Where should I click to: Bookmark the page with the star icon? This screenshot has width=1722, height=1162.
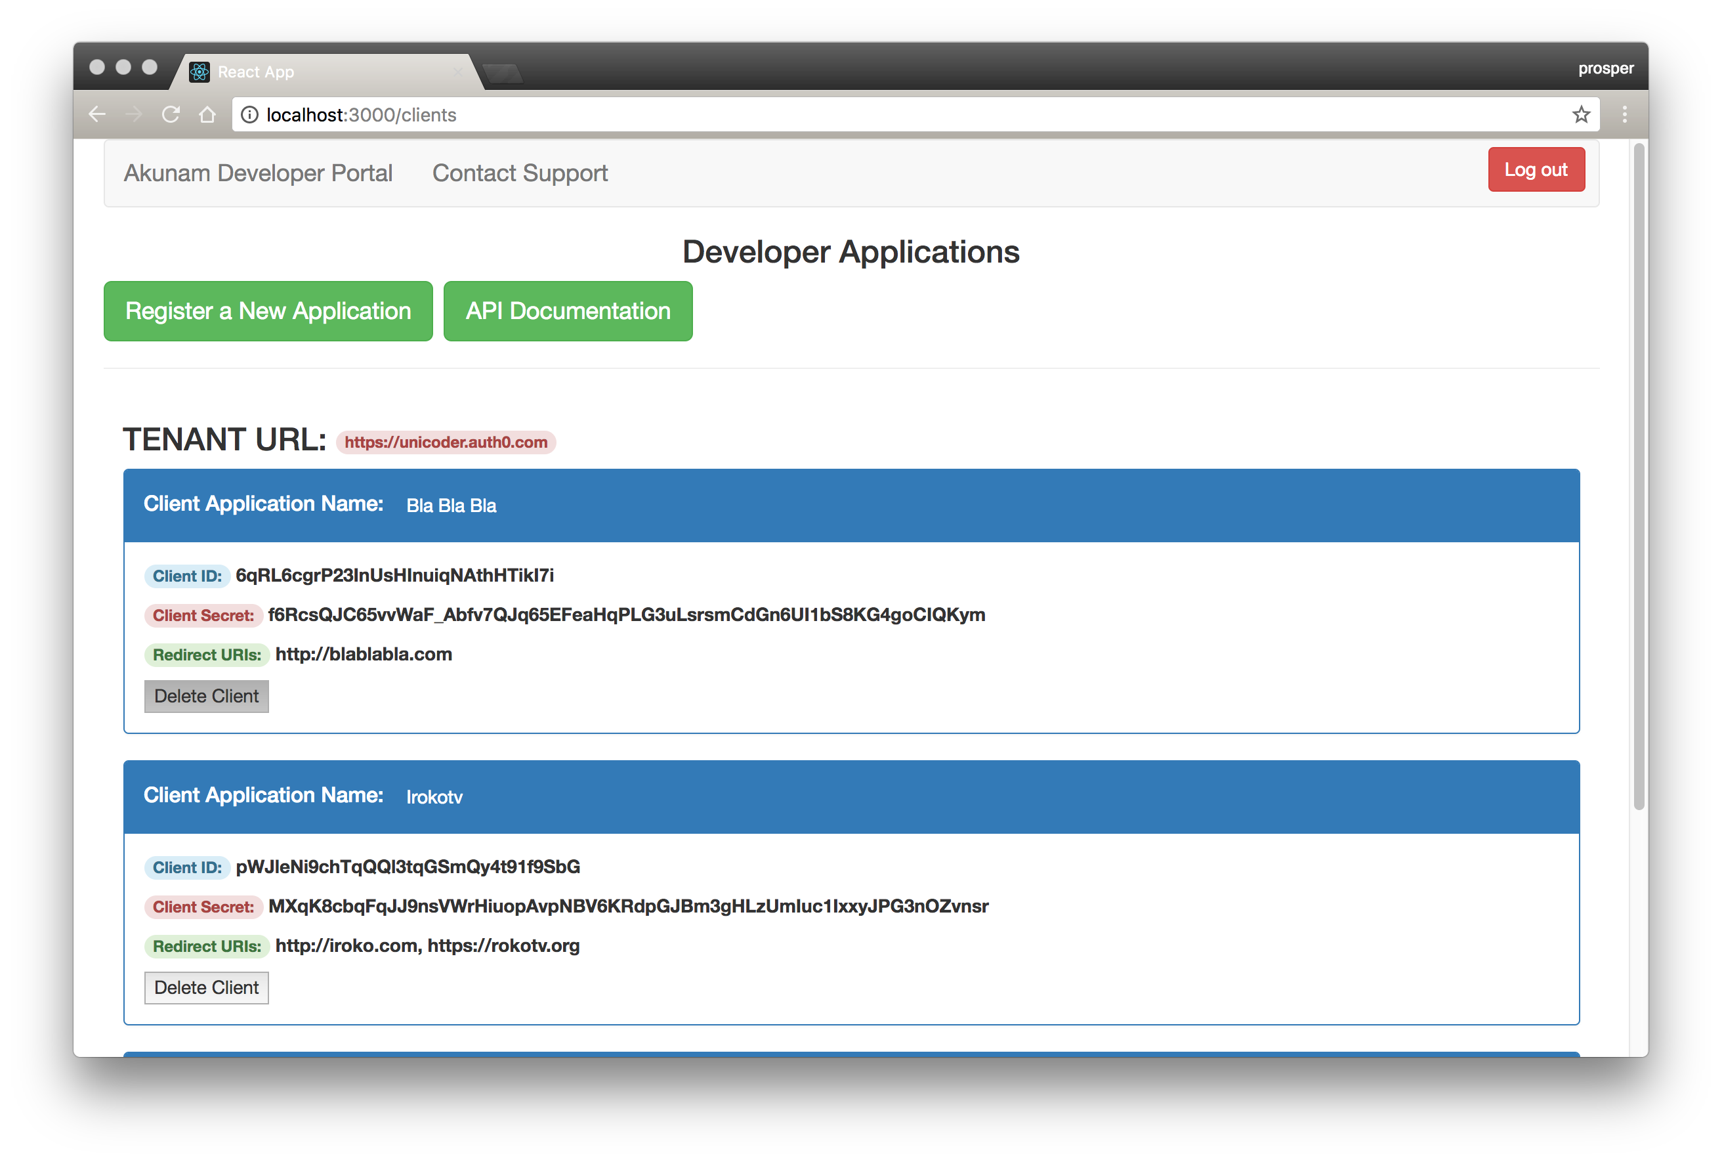1582,114
